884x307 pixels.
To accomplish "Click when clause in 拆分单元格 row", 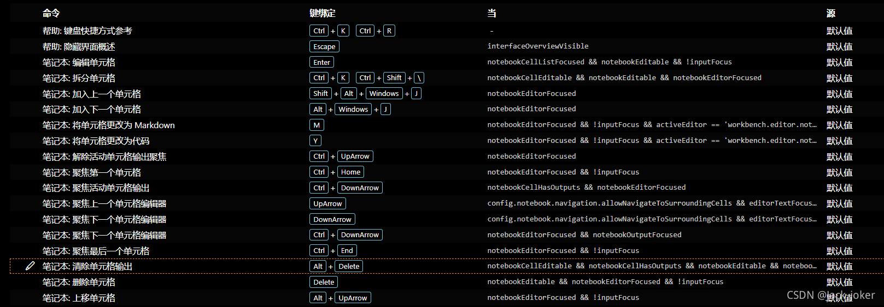I will (624, 78).
